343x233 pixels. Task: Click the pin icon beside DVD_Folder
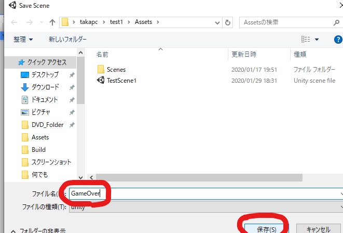72,125
